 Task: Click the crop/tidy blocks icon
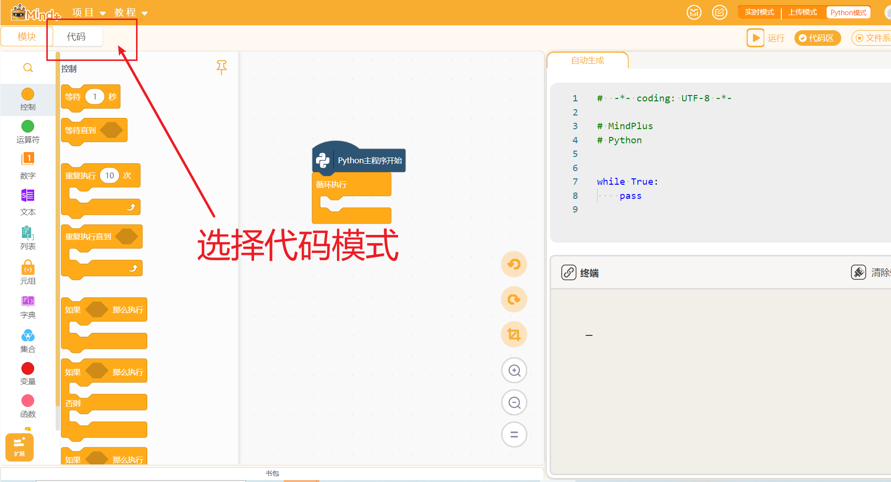[x=514, y=334]
